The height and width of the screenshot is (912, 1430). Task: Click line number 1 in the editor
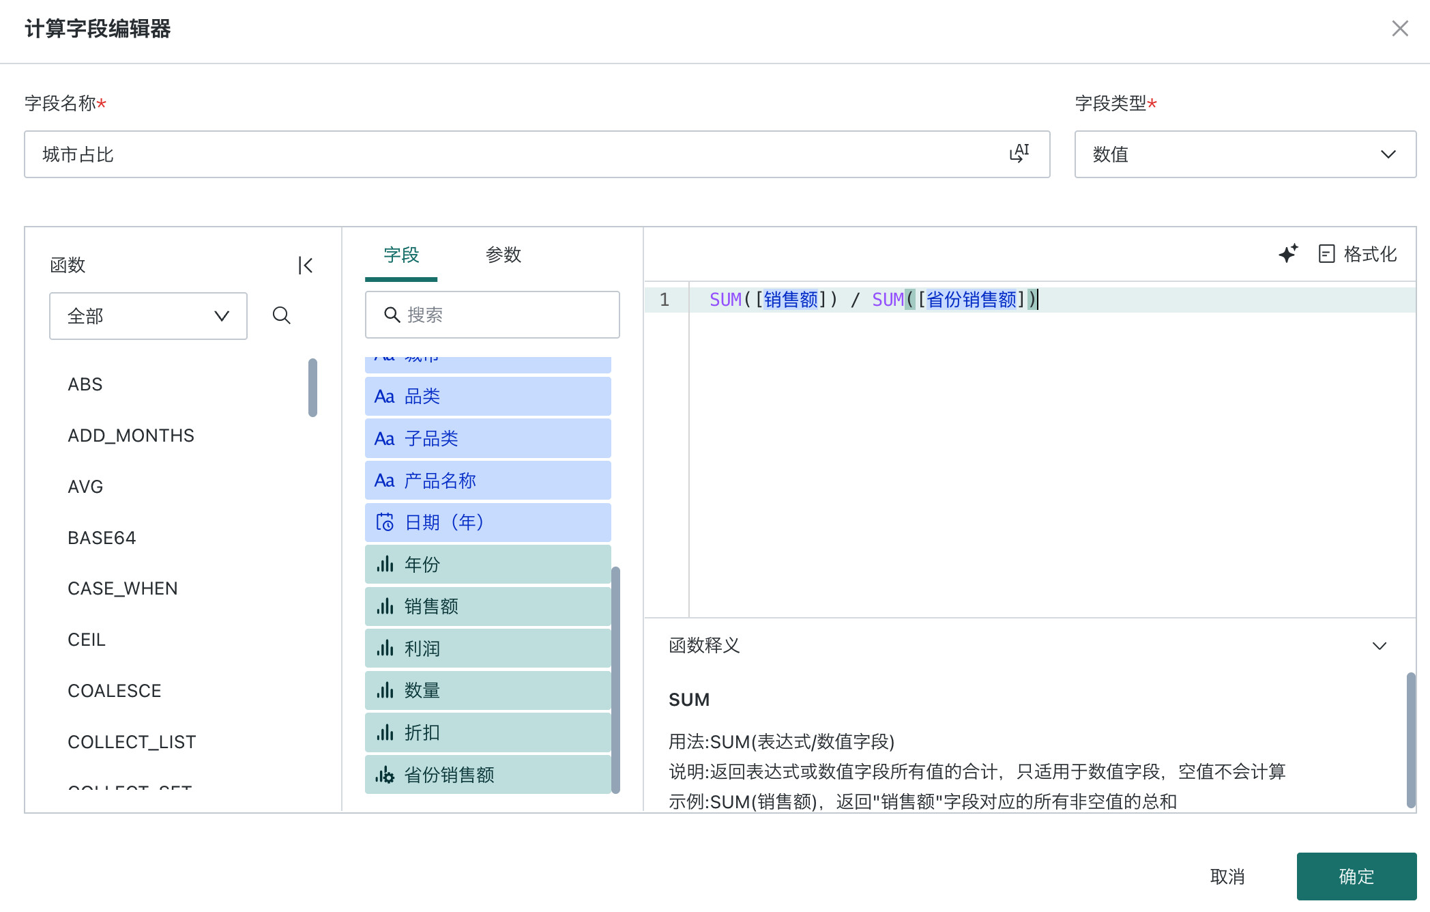pos(665,300)
